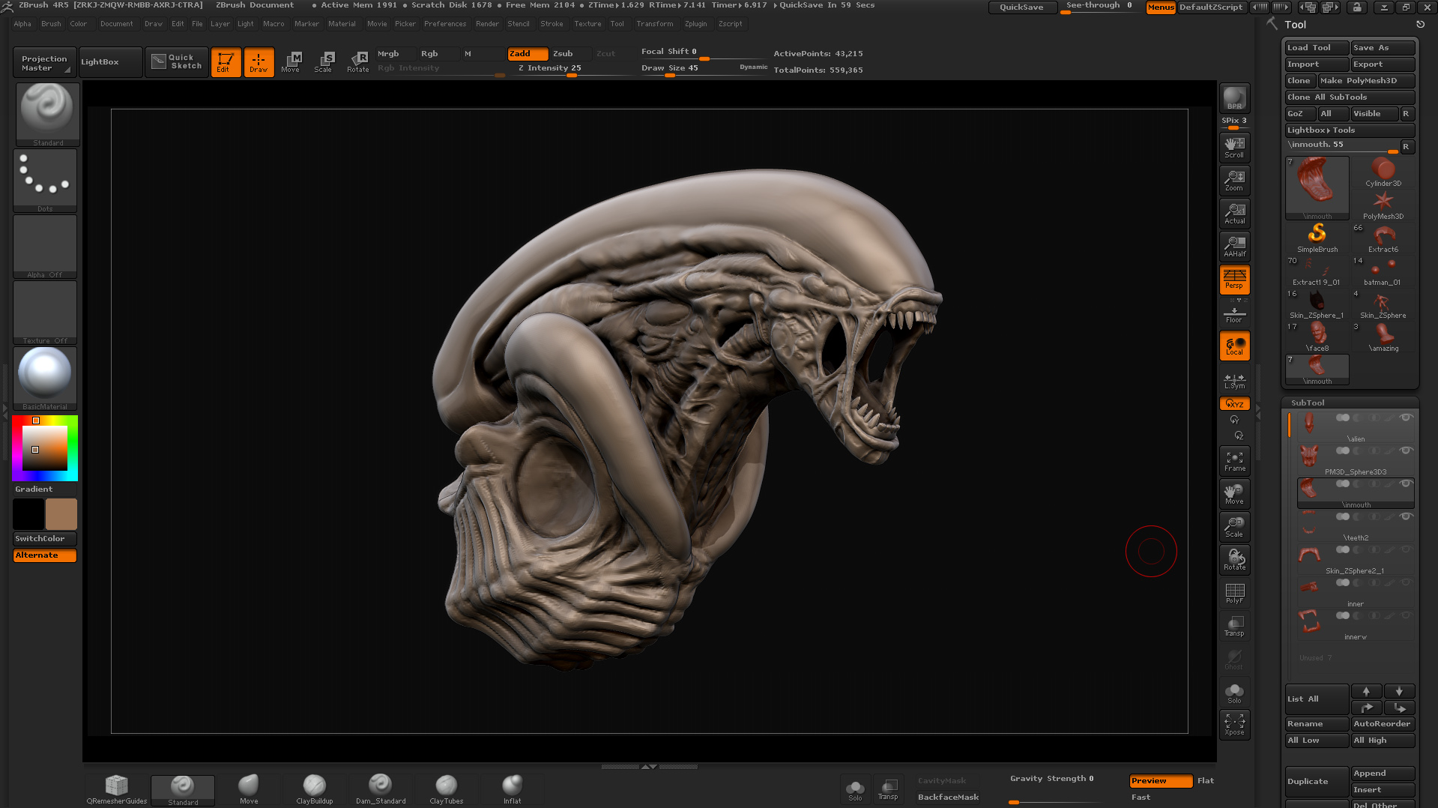Select the ClayBuildup brush
Screen dimensions: 1438x808
(315, 790)
